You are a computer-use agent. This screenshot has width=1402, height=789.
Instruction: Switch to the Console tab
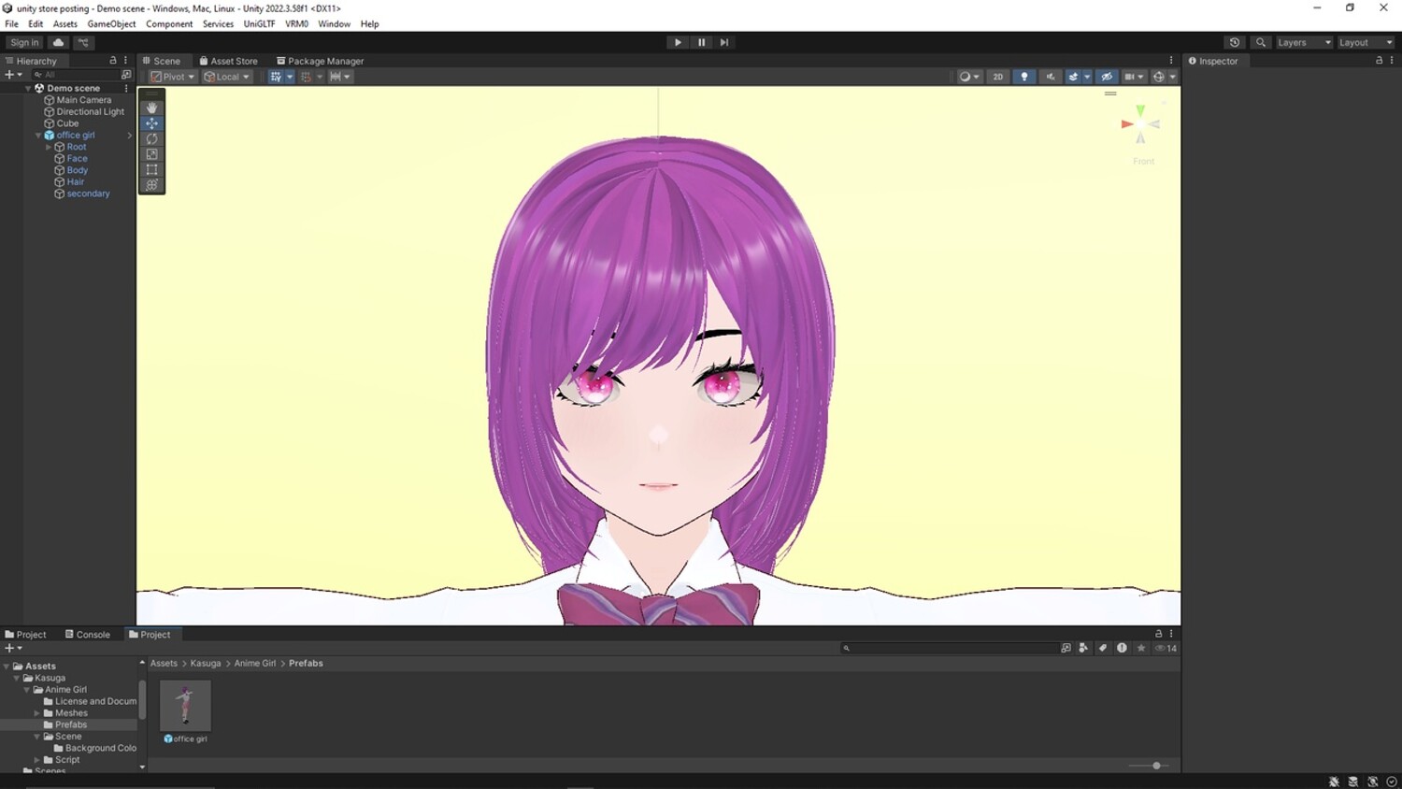[88, 634]
